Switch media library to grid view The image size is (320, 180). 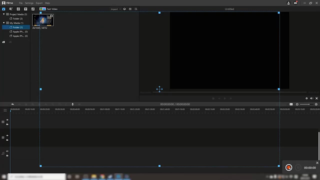(130, 9)
